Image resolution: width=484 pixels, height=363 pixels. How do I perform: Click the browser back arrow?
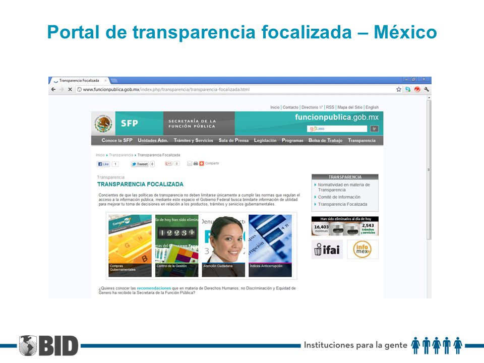53,90
